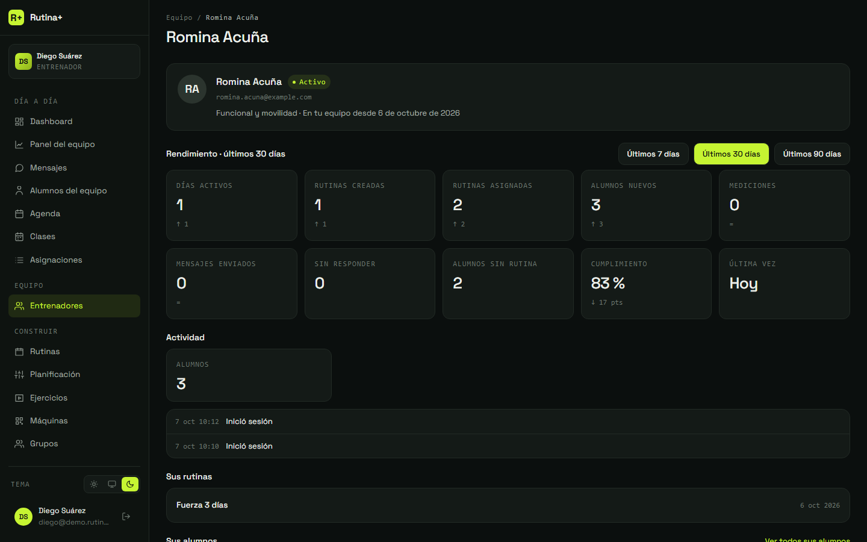
Task: Open Ver todos sus alumnos link
Action: click(807, 540)
